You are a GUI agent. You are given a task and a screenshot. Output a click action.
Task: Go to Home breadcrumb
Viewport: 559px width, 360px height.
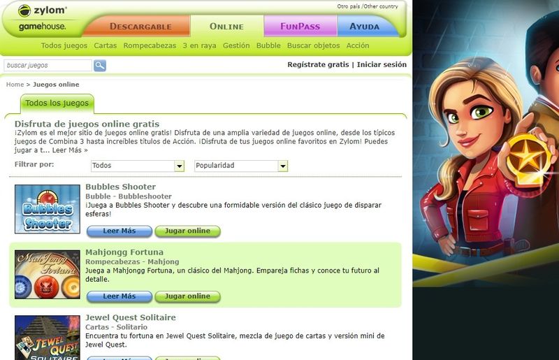click(15, 85)
